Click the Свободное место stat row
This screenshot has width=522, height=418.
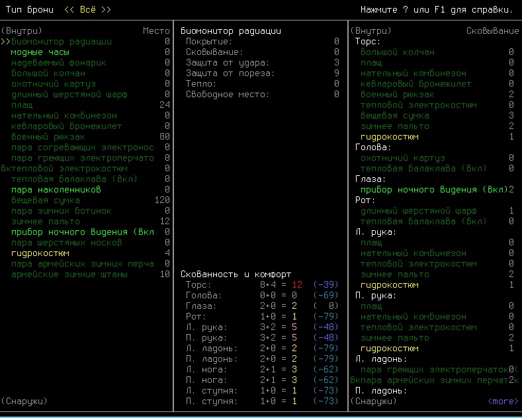point(263,95)
